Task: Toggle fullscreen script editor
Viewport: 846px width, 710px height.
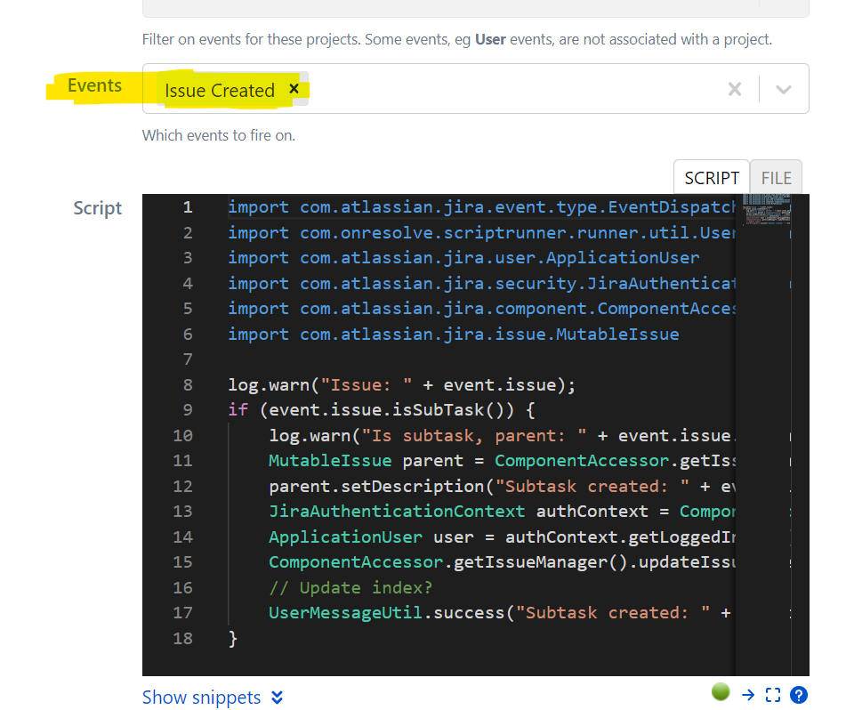Action: tap(773, 695)
